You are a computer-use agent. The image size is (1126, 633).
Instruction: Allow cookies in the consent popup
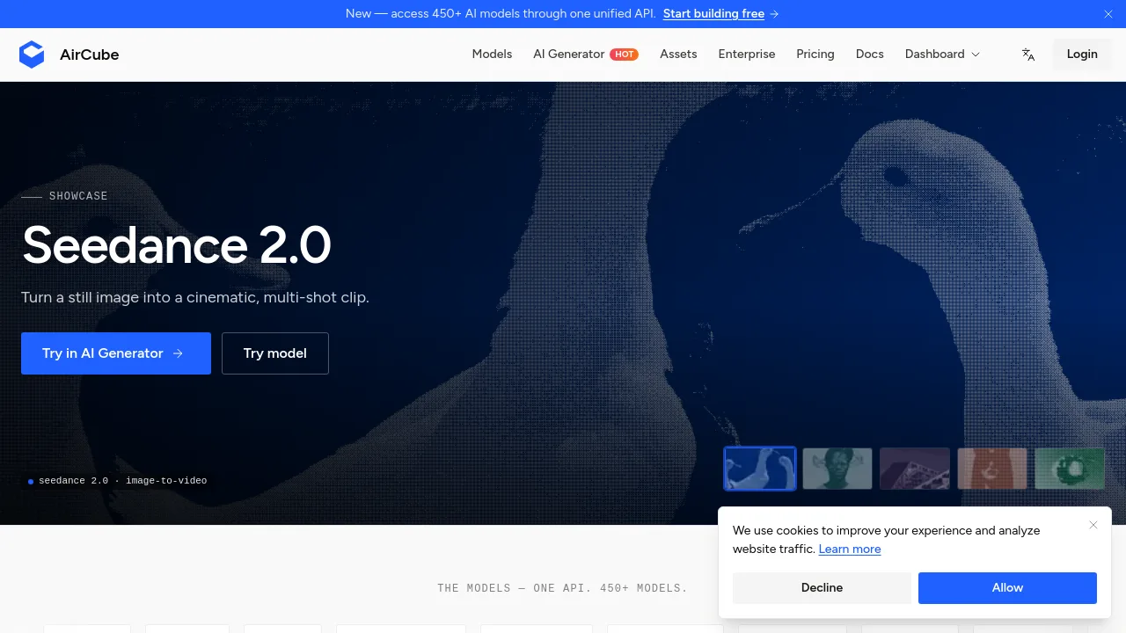tap(1007, 588)
